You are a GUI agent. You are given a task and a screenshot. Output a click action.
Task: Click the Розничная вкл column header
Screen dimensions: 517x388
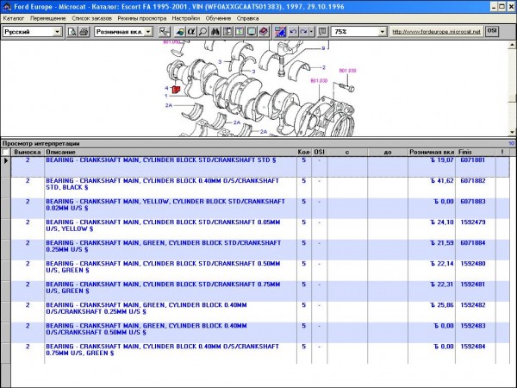point(432,152)
